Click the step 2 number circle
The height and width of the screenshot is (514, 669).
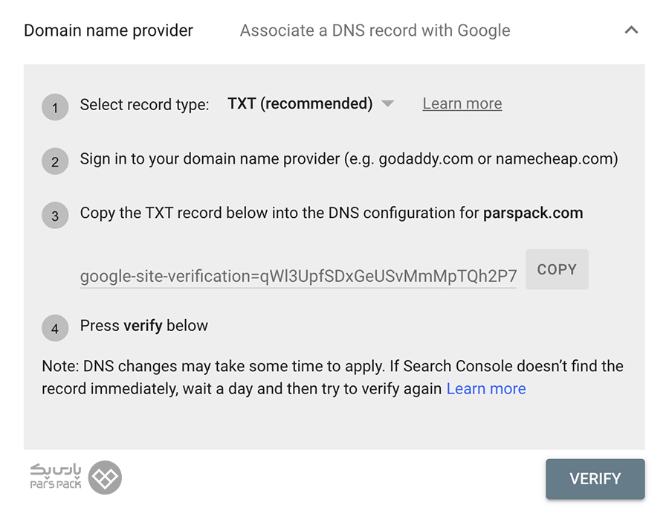click(55, 161)
